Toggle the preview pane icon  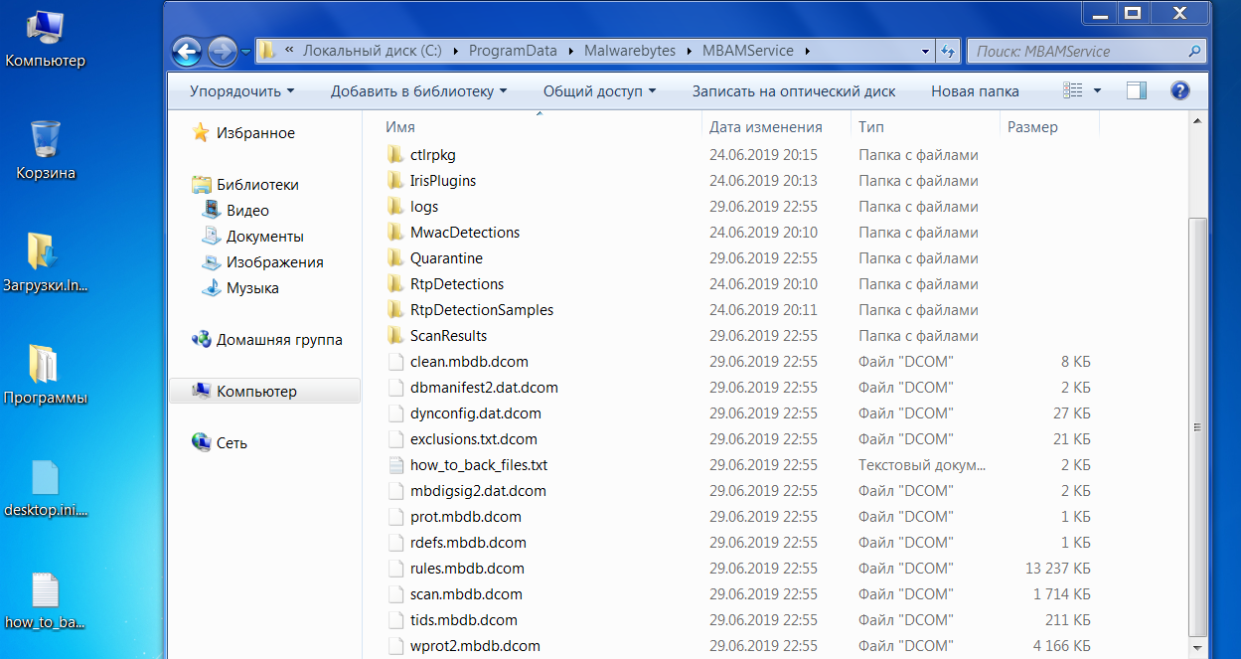[x=1136, y=91]
